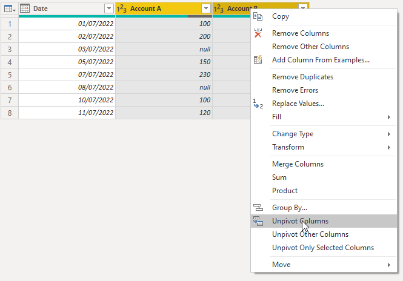Expand the Change Type submenu arrow
This screenshot has width=403, height=281.
point(389,134)
